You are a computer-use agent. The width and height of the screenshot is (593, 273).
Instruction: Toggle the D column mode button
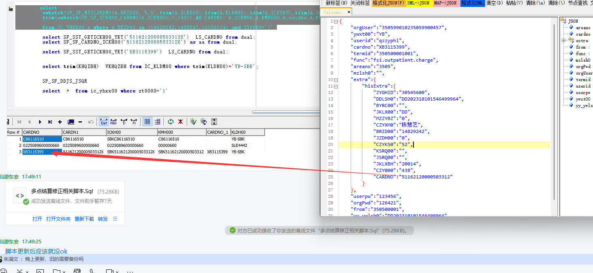[x=124, y=122]
